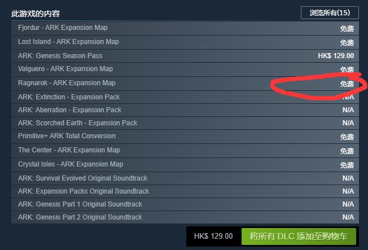368x250 pixels.
Task: Open Primitive+ ARK Total Conversion entry
Action: [x=185, y=137]
